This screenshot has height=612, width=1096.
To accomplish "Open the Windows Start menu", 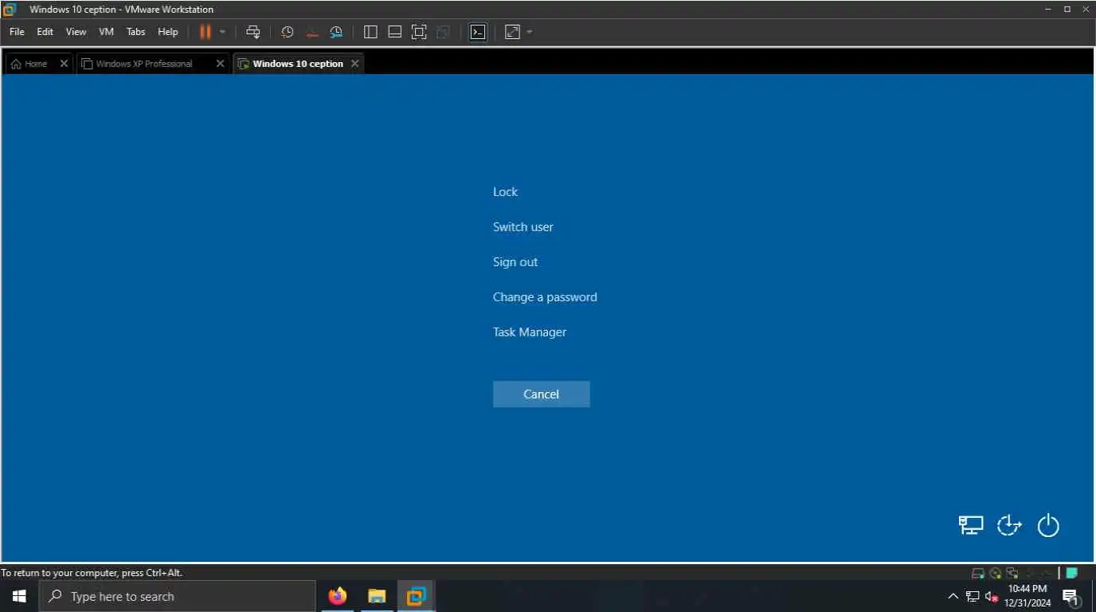I will tap(19, 596).
